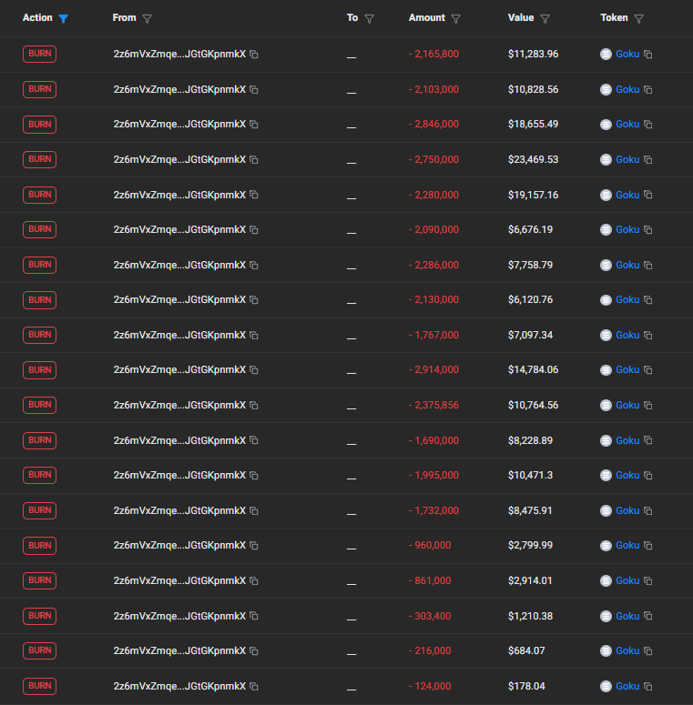Open Goku token link in the $178.04 row

627,686
